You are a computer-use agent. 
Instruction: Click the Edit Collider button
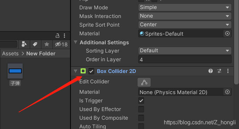pyautogui.click(x=144, y=82)
